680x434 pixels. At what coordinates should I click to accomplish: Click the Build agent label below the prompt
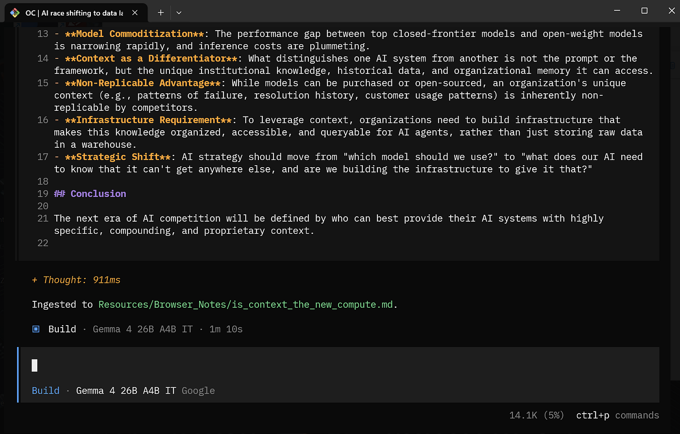[46, 391]
